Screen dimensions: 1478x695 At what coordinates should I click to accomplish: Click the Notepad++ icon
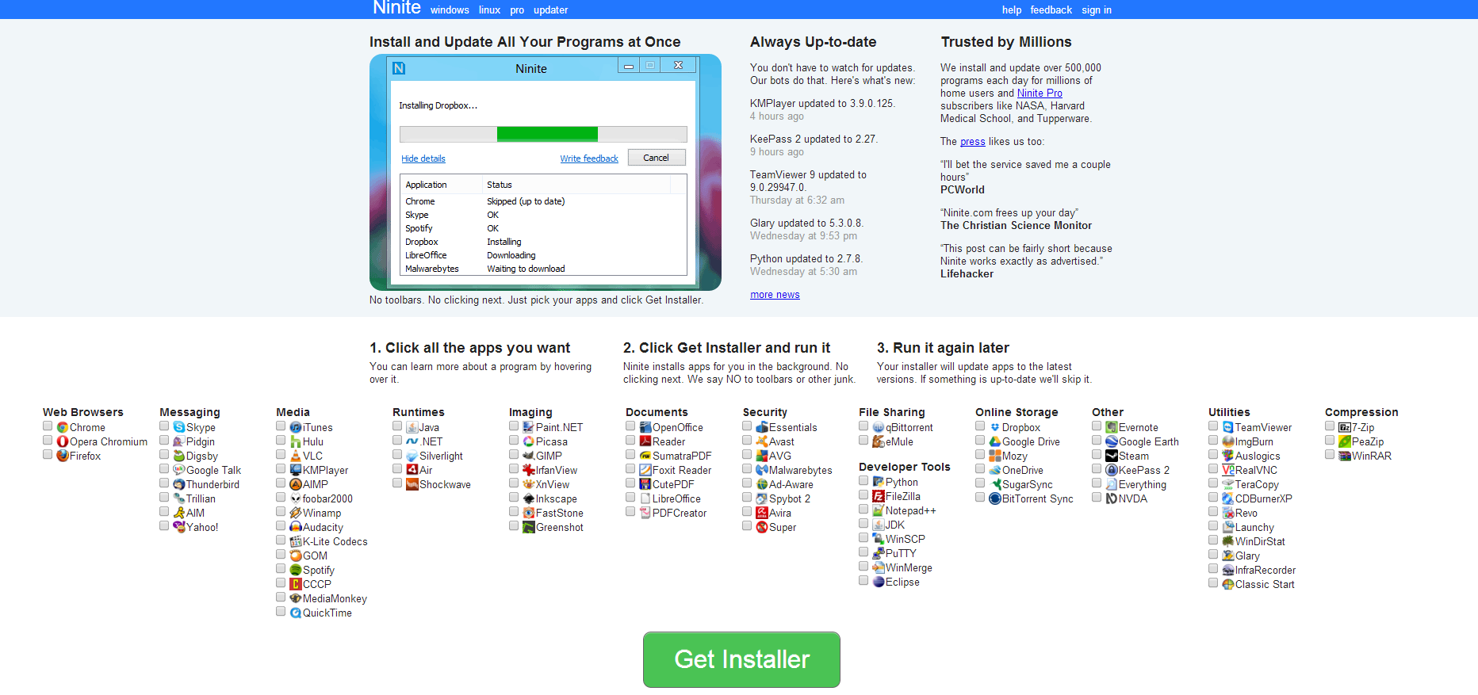tap(879, 510)
